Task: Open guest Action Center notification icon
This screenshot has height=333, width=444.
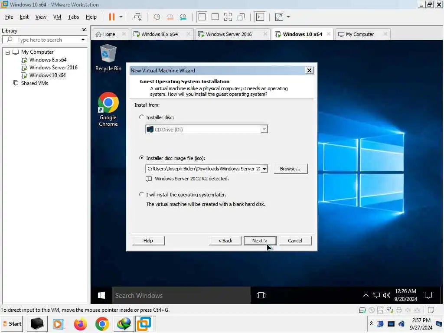Action: (x=428, y=295)
